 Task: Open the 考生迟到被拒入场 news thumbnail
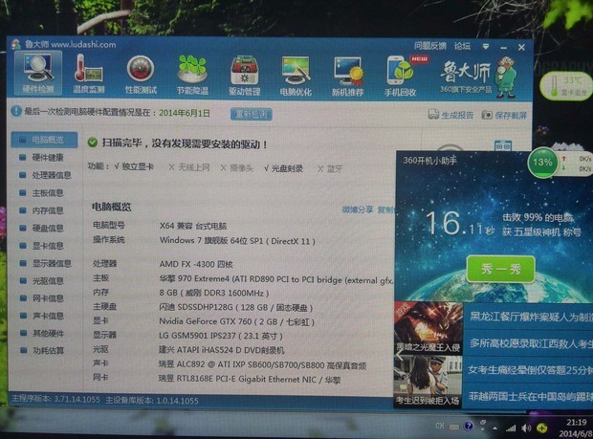pos(428,382)
